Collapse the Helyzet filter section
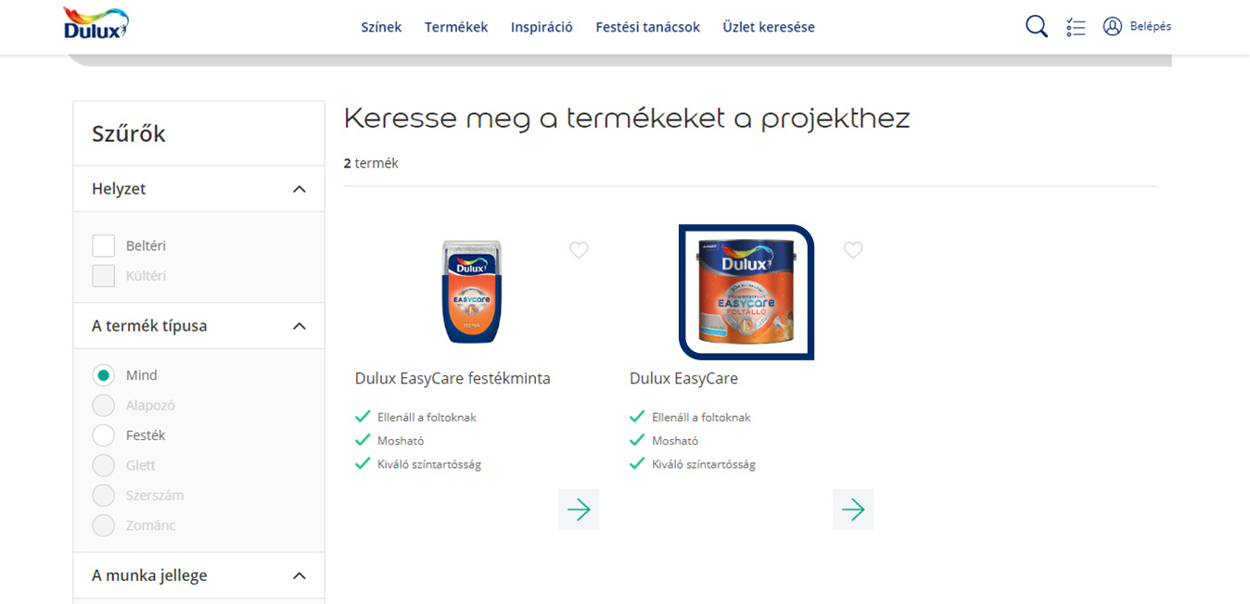This screenshot has width=1250, height=604. coord(299,189)
